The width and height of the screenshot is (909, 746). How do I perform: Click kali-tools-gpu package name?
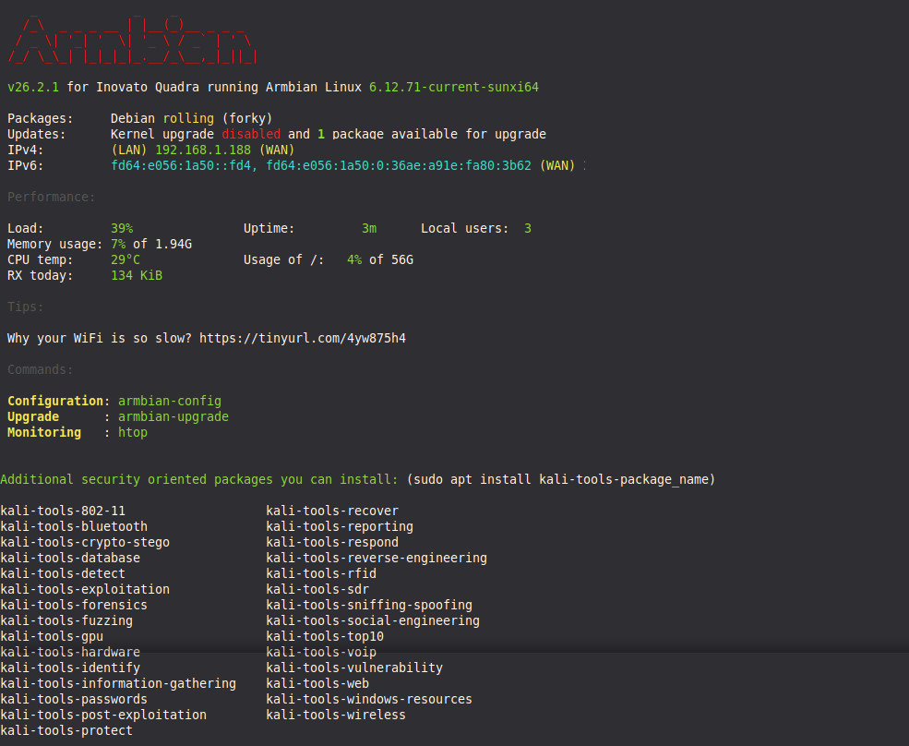(52, 636)
